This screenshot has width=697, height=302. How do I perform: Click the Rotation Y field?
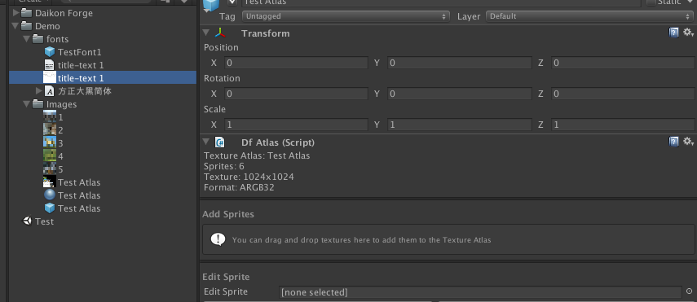pos(459,94)
